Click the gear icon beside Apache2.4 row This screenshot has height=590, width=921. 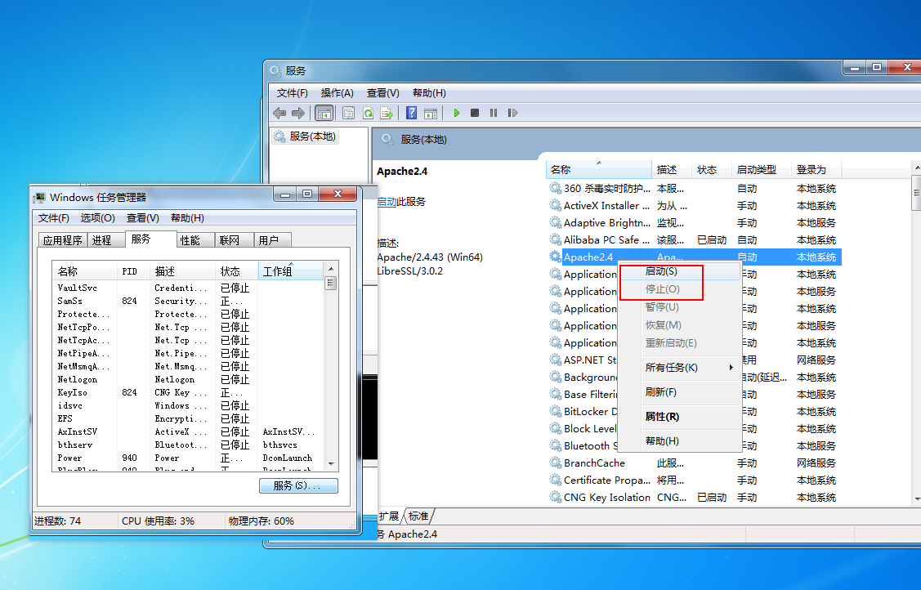(555, 257)
